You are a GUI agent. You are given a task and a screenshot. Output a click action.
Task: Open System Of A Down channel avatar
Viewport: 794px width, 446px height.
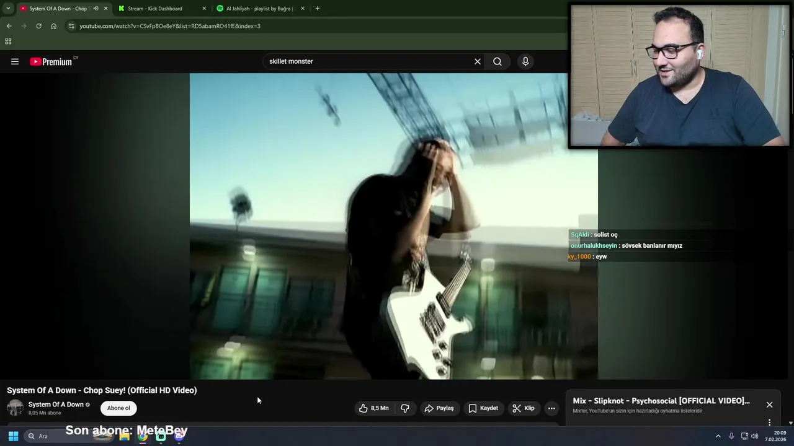[x=15, y=408]
